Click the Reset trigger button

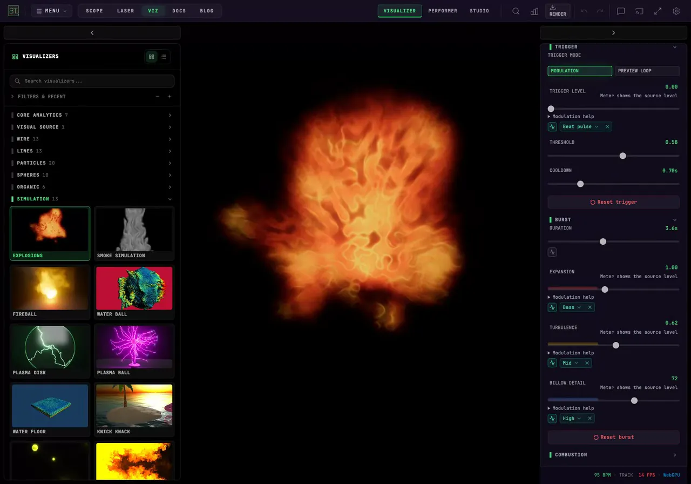(x=613, y=202)
